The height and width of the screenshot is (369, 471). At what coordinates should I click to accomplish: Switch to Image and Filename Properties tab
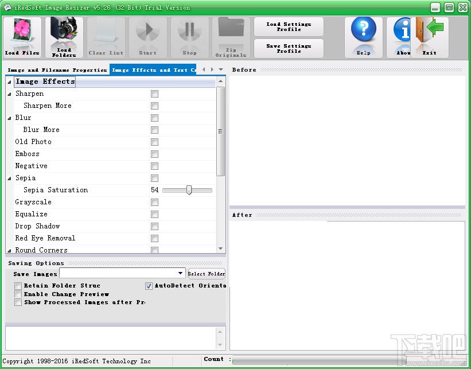[x=56, y=69]
